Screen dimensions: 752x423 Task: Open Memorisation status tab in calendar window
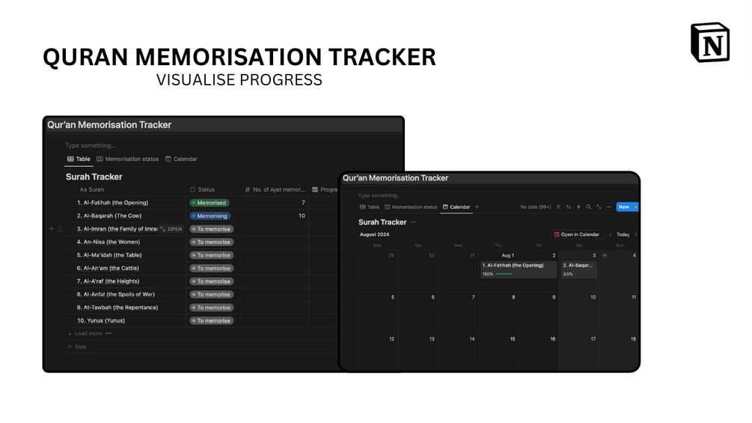[411, 207]
